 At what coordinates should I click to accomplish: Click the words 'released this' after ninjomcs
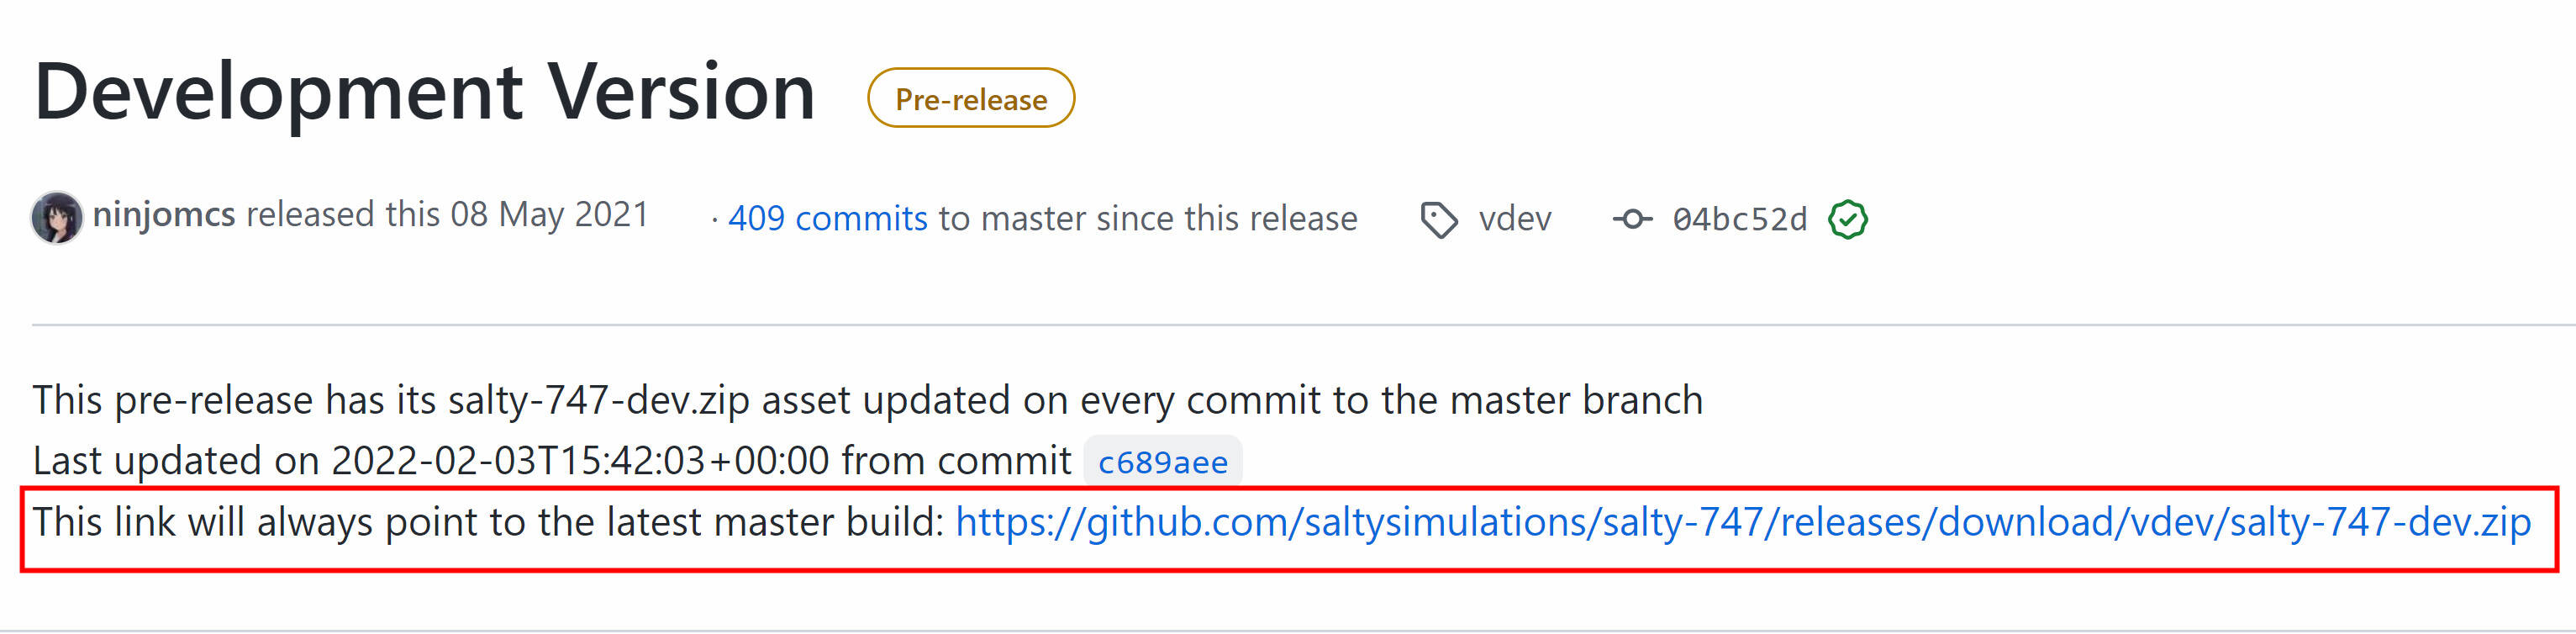point(342,215)
